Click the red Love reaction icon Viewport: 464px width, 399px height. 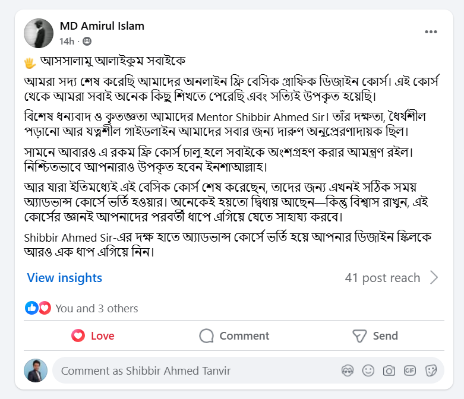pyautogui.click(x=45, y=308)
